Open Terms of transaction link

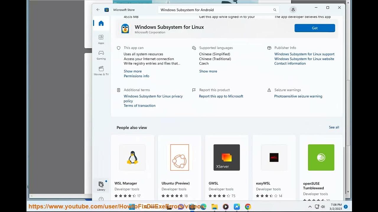point(139,105)
